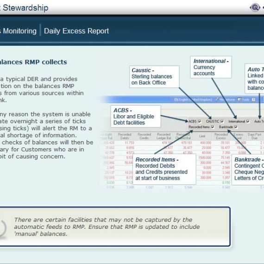Toggle the Recorded Items checkbox
The height and width of the screenshot is (264, 264).
pos(213,127)
